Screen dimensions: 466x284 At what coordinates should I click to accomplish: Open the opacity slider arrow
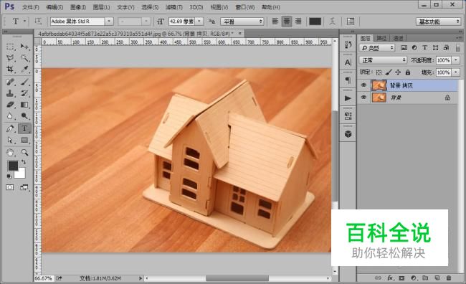click(456, 60)
